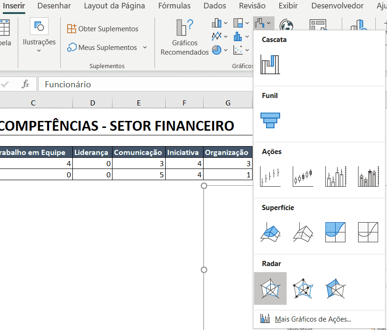387x330 pixels.
Task: Select the open-high-low-close stock chart
Action: point(303,176)
